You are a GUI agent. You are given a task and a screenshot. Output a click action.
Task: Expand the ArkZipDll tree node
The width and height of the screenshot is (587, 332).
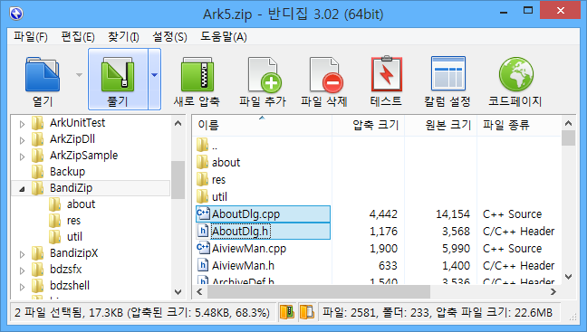coord(22,140)
